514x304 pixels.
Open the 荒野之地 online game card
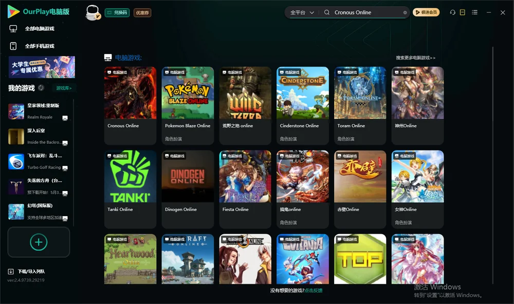pos(245,105)
